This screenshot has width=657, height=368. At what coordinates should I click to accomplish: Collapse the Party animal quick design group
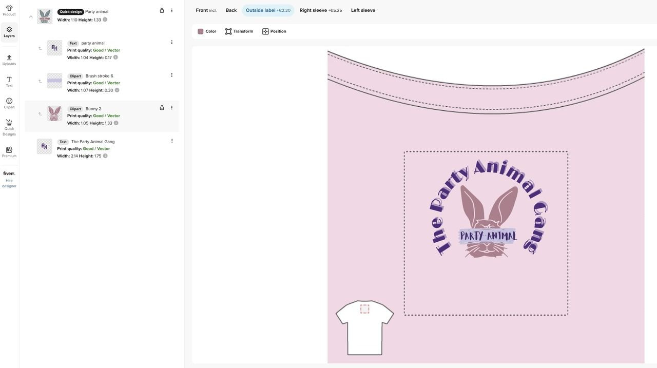[30, 16]
